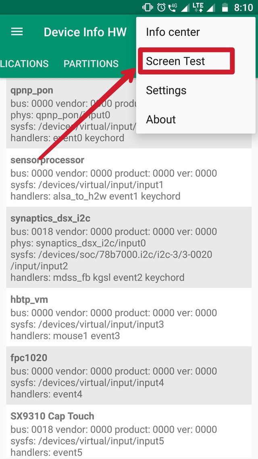Tap the Device Info HW title
Viewport: 258px width, 459px height.
point(85,32)
